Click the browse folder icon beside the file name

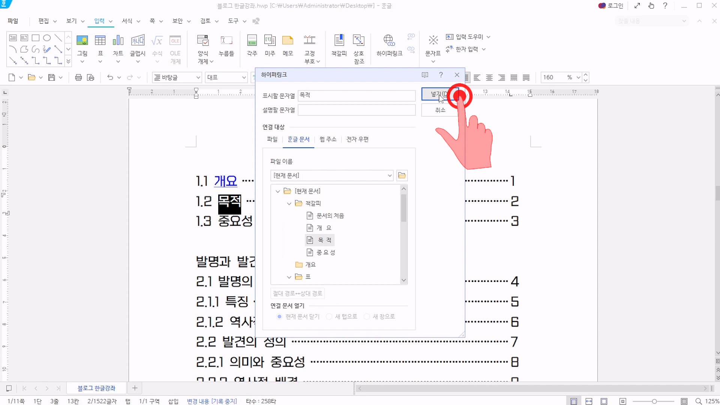coord(402,175)
